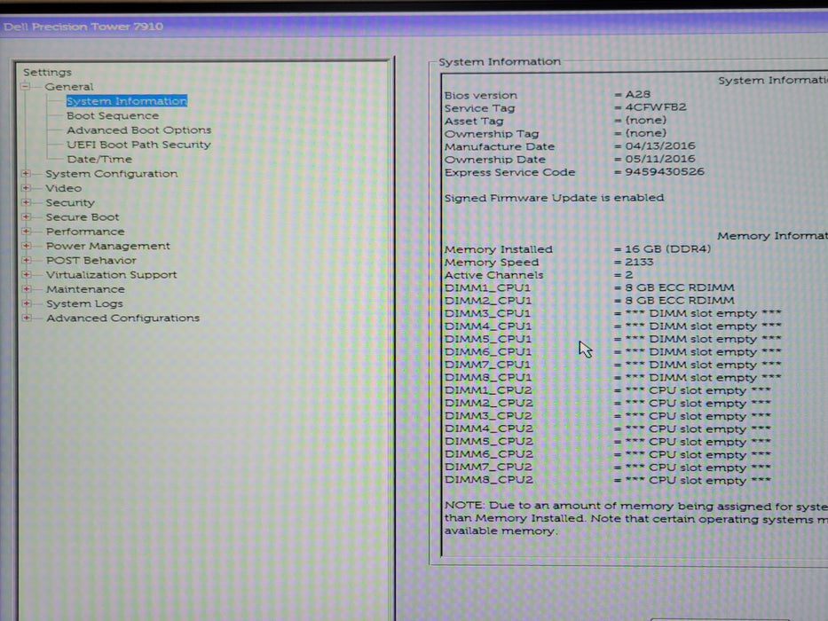Expand the Maintenance node

[x=26, y=289]
